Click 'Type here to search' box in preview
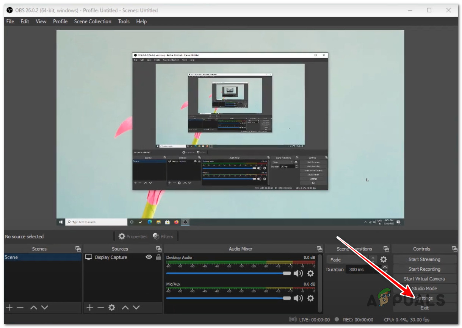462x328 pixels. tap(96, 222)
